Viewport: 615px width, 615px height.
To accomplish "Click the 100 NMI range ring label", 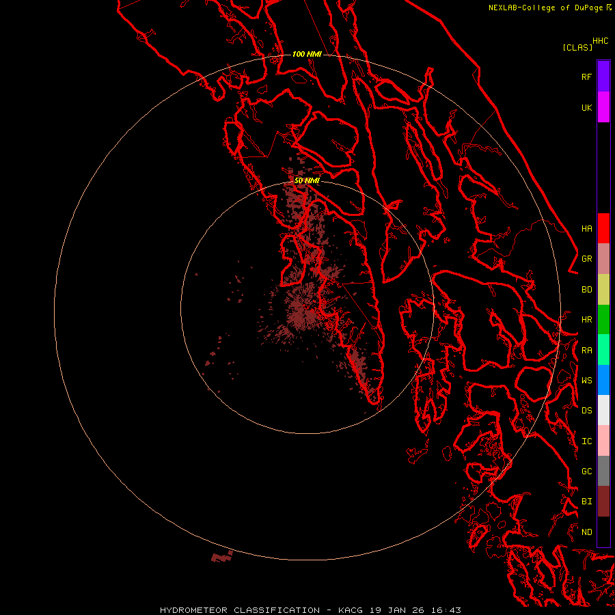I will (307, 54).
